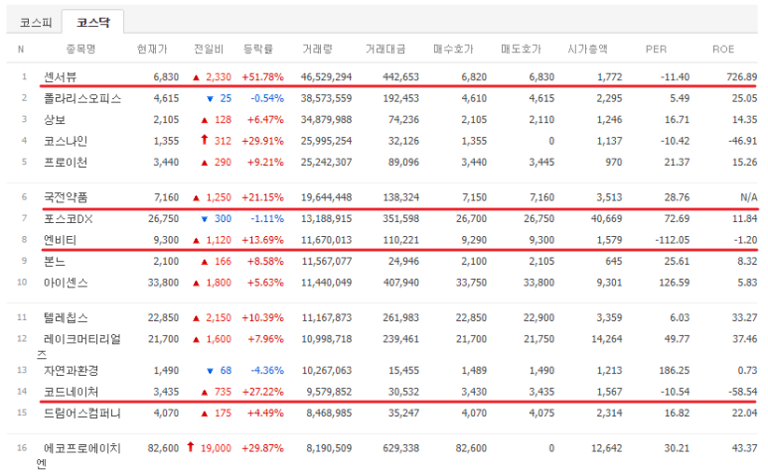Select the 코스닥 tab
The height and width of the screenshot is (473, 768).
tap(93, 23)
